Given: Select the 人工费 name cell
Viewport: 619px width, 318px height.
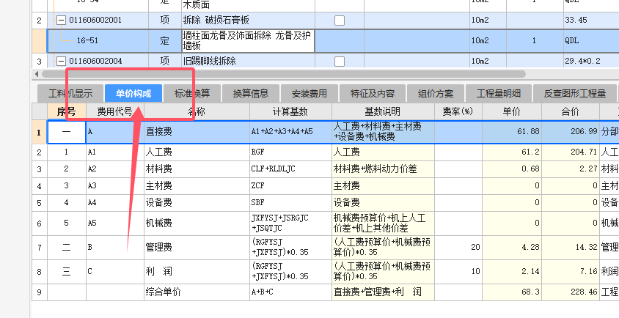Looking at the screenshot, I should [x=197, y=152].
